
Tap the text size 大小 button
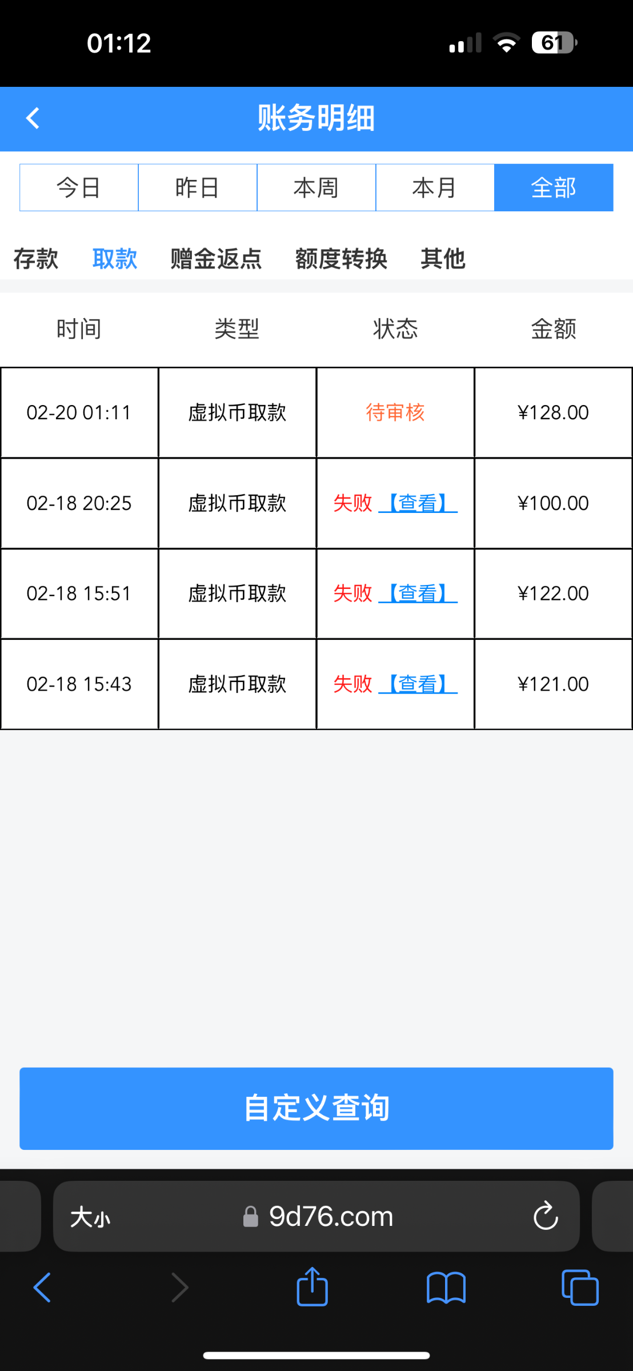click(x=90, y=1217)
